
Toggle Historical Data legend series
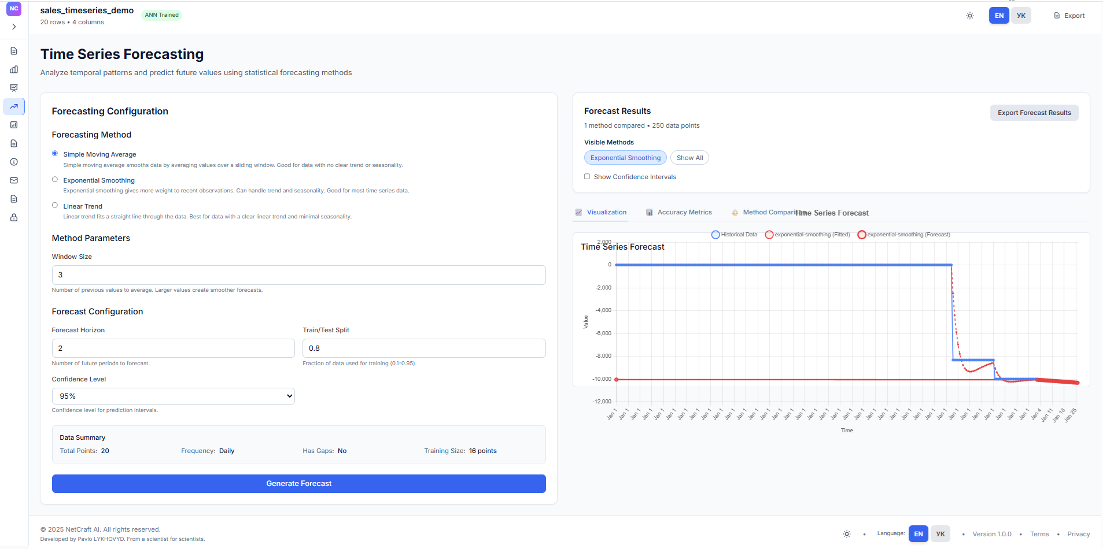coord(734,235)
